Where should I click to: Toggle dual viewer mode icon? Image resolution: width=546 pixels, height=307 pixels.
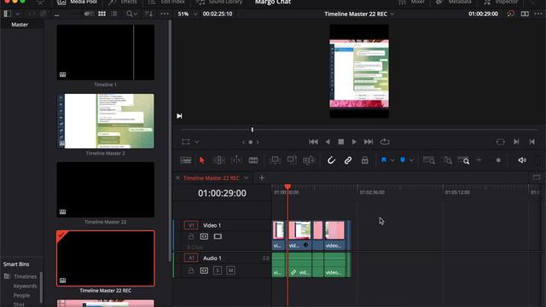pos(525,14)
